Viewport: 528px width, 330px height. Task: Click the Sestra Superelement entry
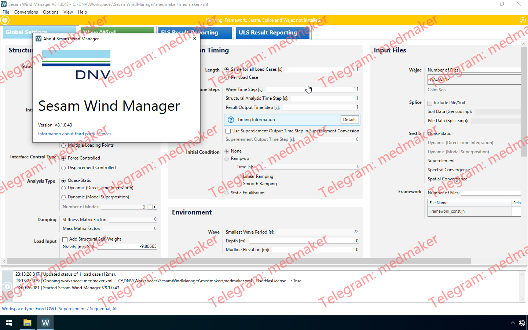441,161
